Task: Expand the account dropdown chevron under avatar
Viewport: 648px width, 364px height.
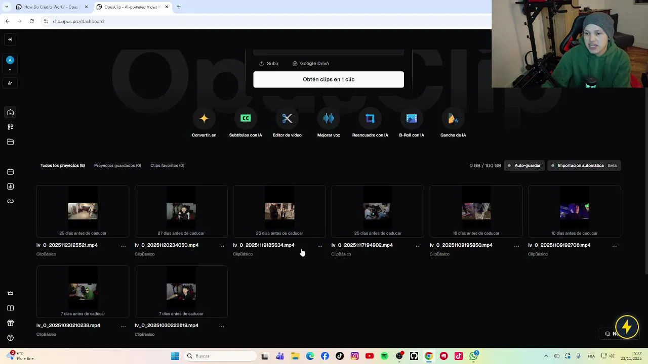Action: (10, 69)
